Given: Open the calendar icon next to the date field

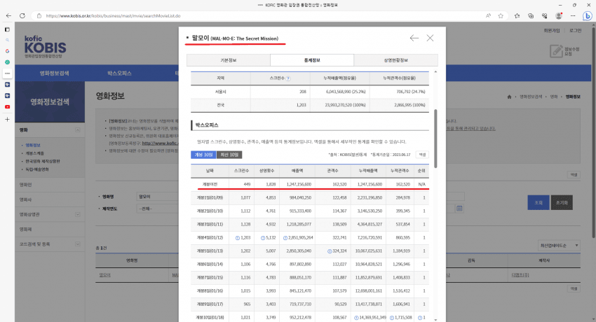Looking at the screenshot, I should tap(459, 208).
